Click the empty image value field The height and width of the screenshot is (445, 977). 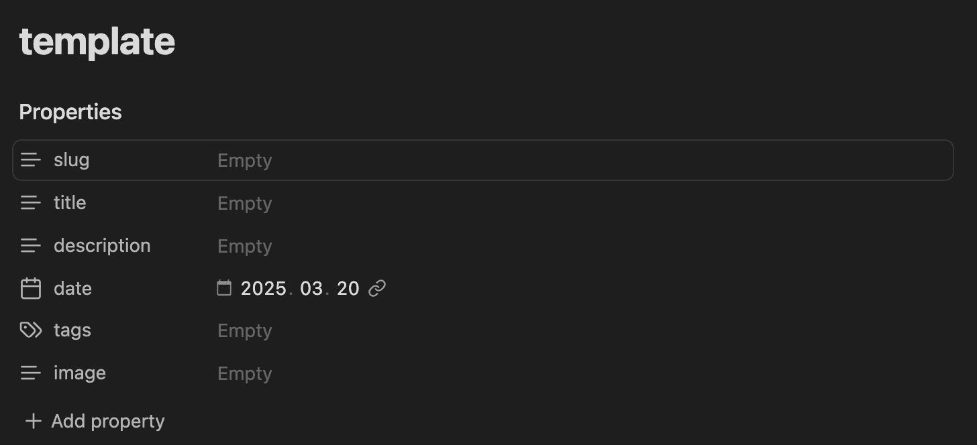(245, 374)
